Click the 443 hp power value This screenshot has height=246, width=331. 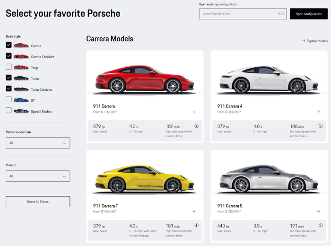pos(223,226)
